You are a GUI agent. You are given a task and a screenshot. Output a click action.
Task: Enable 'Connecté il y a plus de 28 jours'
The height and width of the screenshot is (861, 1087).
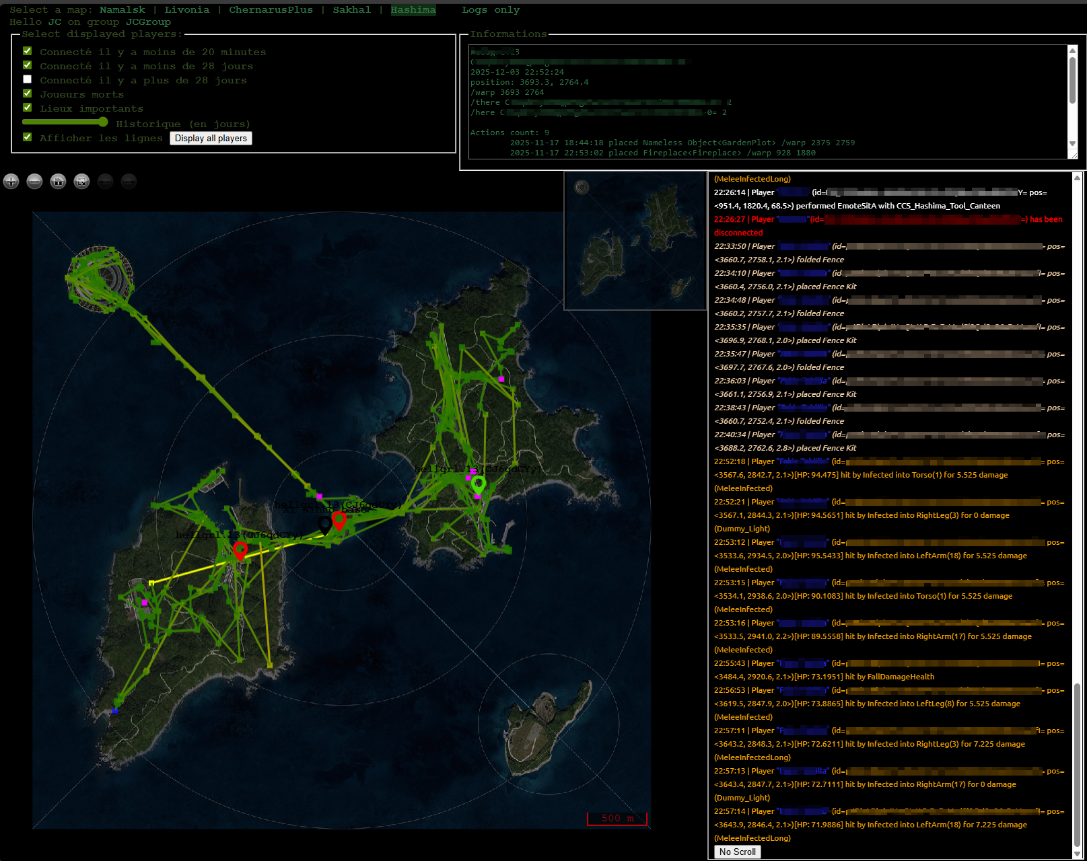coord(28,79)
